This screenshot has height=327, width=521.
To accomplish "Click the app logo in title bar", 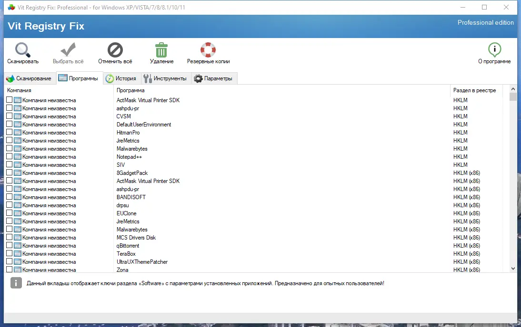I will pyautogui.click(x=11, y=7).
